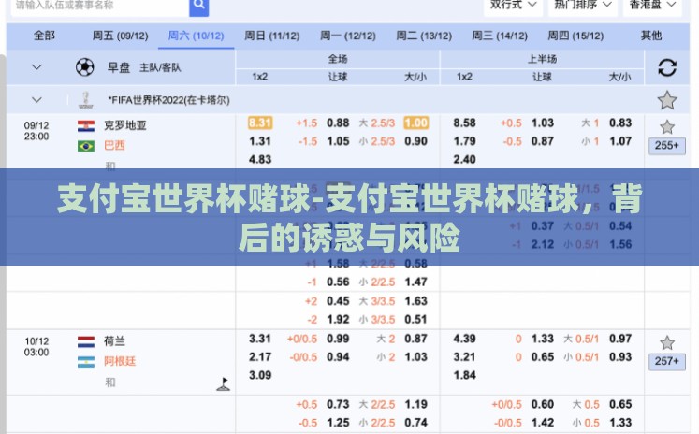
Task: Switch to 周一 (12/12) tab
Action: pyautogui.click(x=348, y=36)
